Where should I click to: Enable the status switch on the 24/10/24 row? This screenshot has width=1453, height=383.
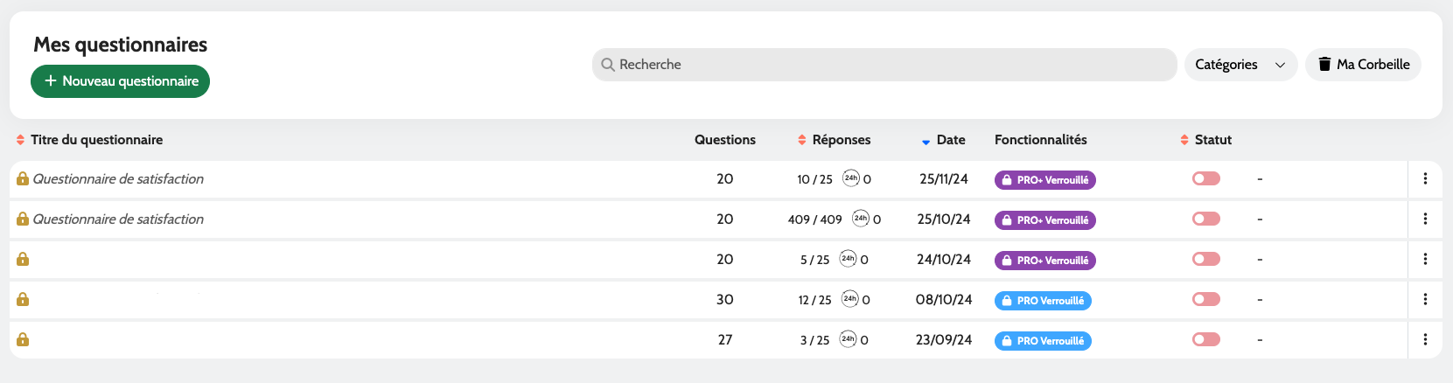[1205, 259]
